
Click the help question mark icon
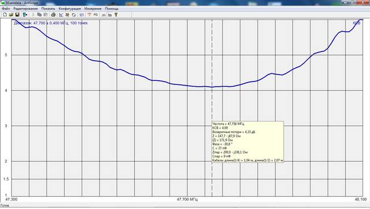(116, 15)
